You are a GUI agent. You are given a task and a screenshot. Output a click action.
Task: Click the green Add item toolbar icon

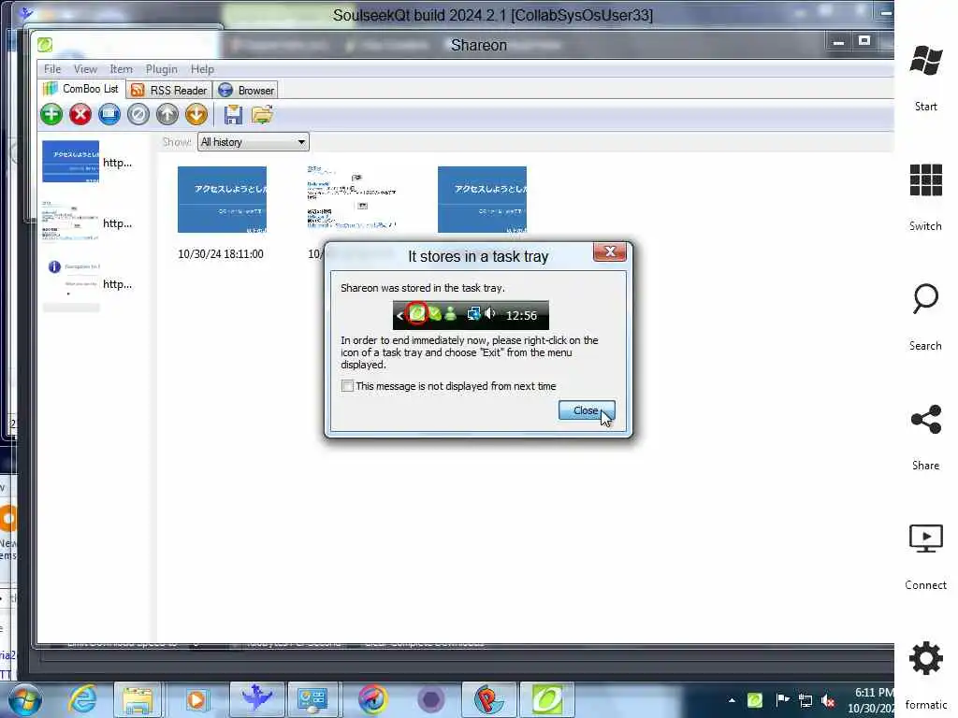pos(51,114)
